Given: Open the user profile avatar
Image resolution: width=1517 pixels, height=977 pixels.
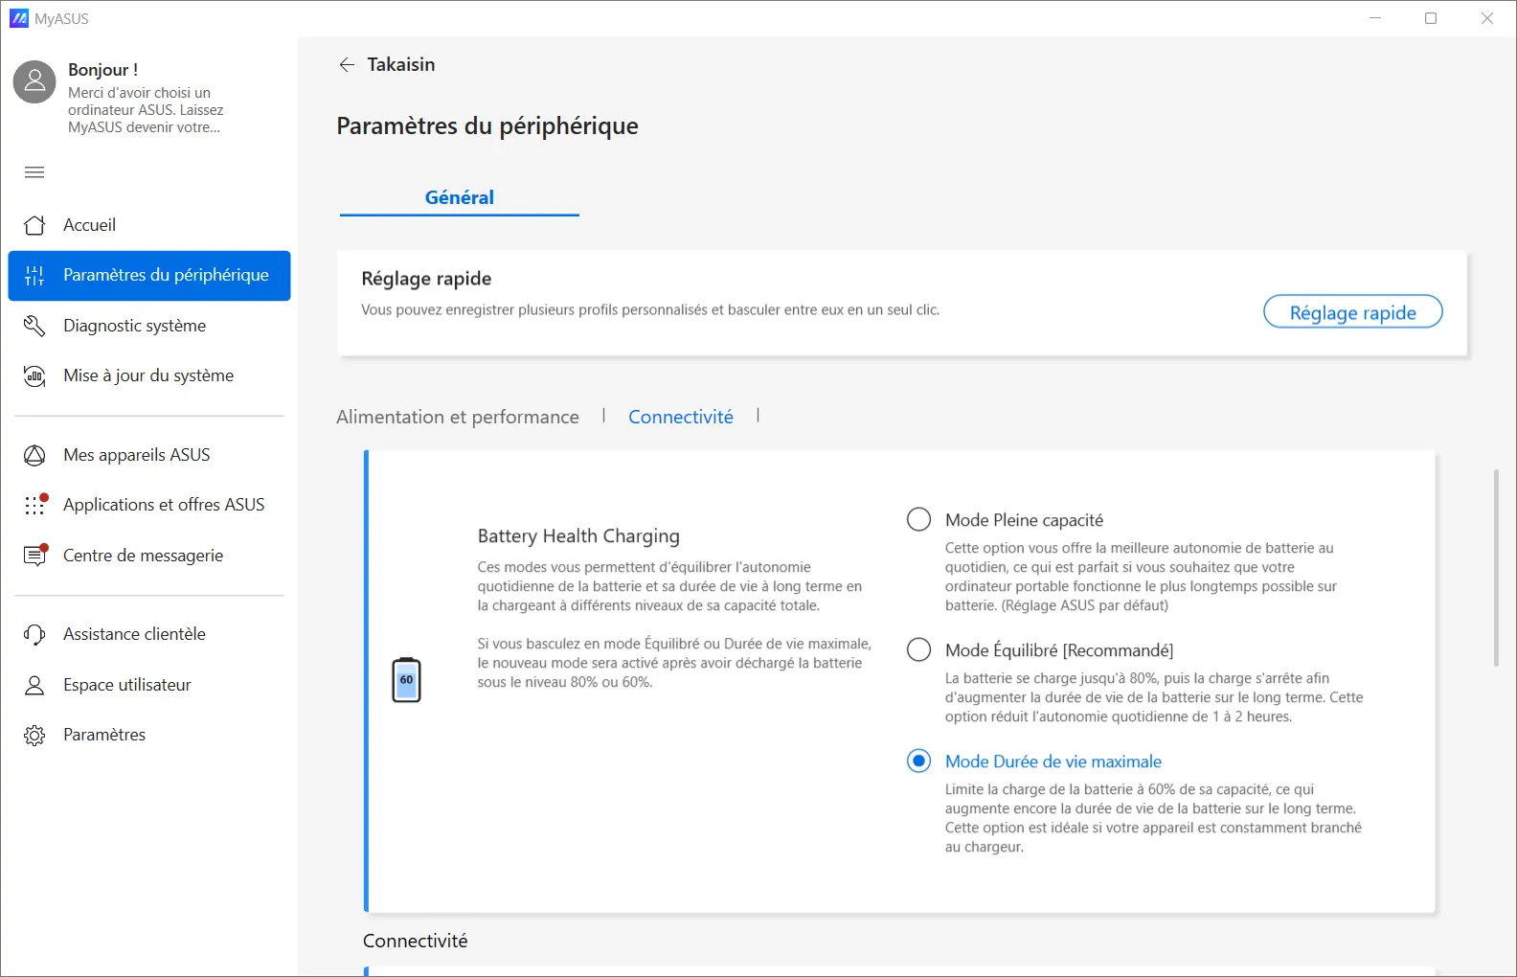Looking at the screenshot, I should tap(34, 82).
